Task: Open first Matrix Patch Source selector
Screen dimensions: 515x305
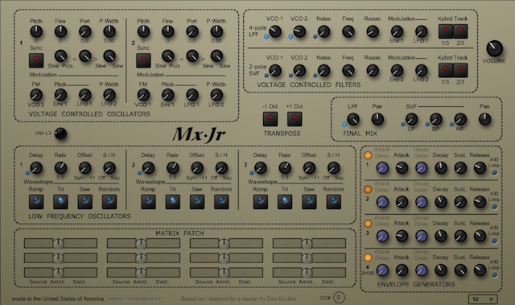Action: [39, 243]
